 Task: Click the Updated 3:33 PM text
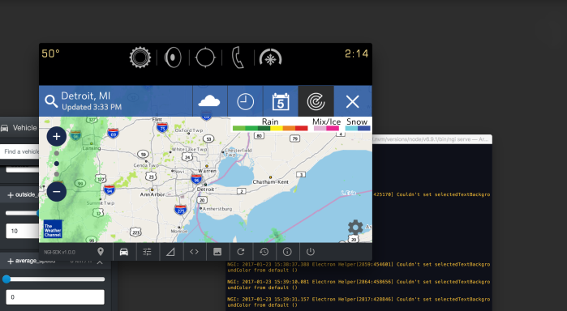92,107
